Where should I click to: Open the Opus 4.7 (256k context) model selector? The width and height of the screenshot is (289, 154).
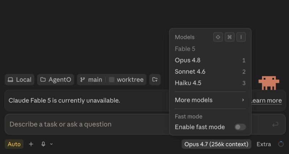[216, 144]
